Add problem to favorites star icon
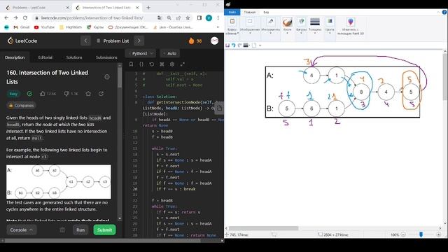The image size is (448, 252). 88,94
